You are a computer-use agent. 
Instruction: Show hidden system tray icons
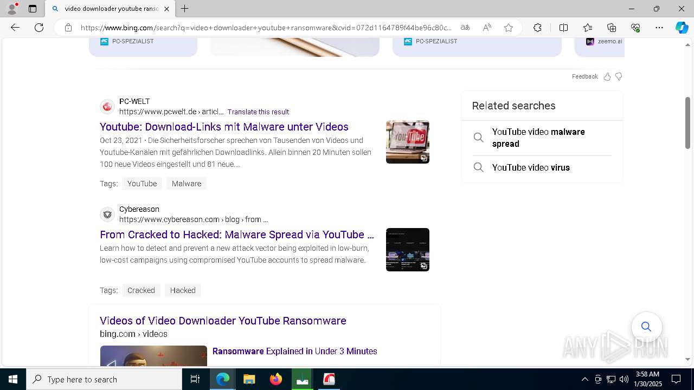point(584,379)
